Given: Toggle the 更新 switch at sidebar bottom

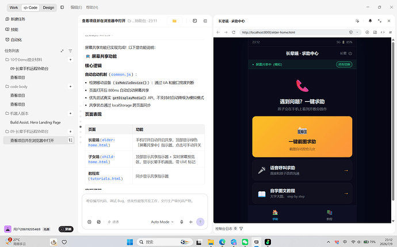Looking at the screenshot, I should pyautogui.click(x=66, y=229).
